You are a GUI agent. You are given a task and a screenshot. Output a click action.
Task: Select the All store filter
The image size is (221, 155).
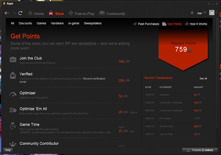[x=12, y=23]
